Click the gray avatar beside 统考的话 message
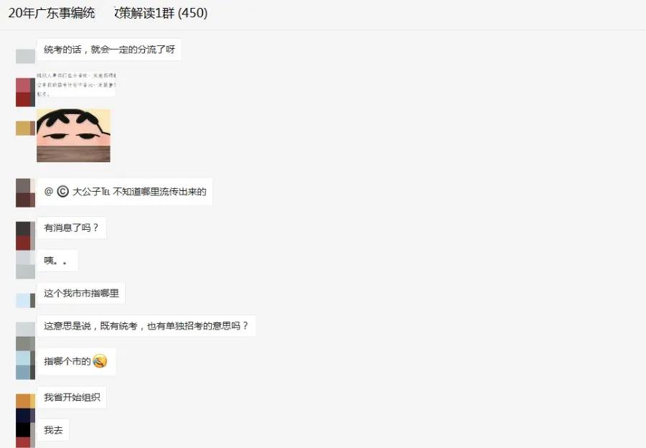The height and width of the screenshot is (448, 646). pyautogui.click(x=25, y=56)
